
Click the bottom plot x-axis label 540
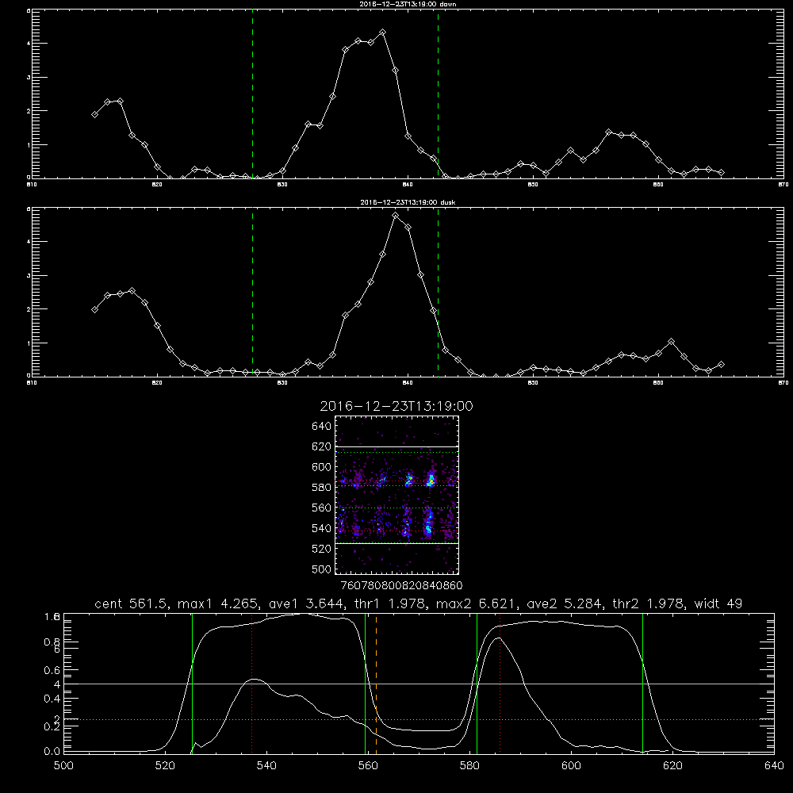pyautogui.click(x=266, y=765)
